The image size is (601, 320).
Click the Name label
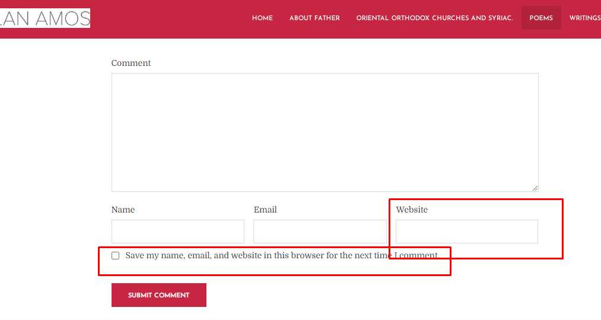[123, 210]
